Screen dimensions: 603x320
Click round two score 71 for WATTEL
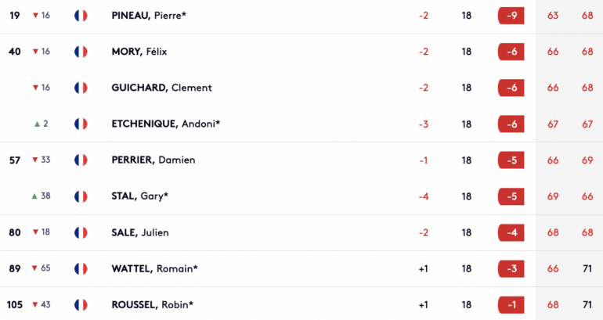(x=587, y=269)
